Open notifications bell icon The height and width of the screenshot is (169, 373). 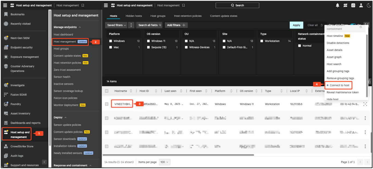click(338, 5)
